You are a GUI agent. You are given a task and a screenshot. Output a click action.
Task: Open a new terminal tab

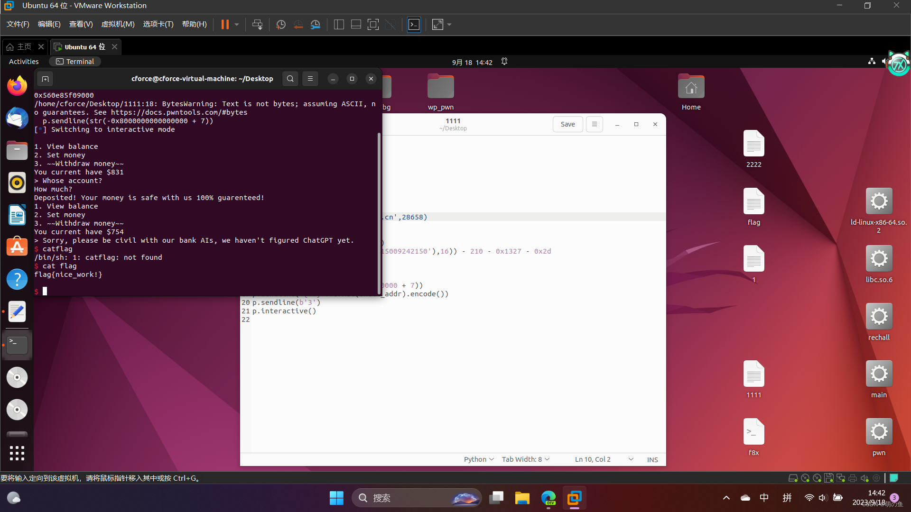(45, 79)
